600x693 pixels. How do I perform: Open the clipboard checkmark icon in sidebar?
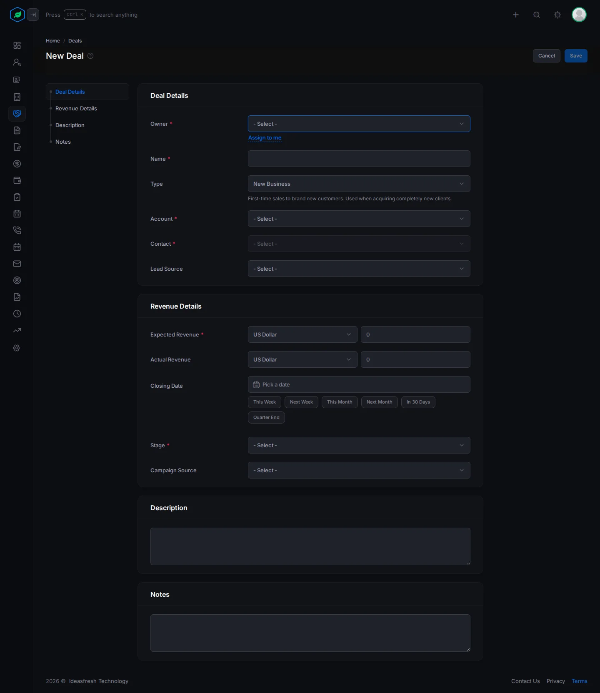point(17,197)
